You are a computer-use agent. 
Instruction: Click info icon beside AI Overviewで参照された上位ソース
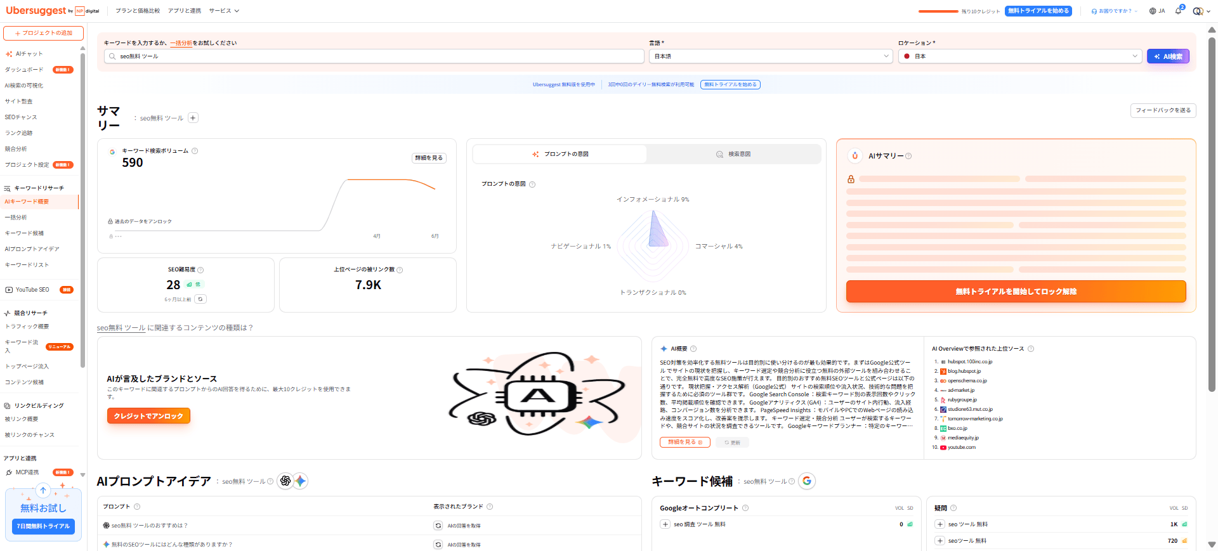(1031, 349)
